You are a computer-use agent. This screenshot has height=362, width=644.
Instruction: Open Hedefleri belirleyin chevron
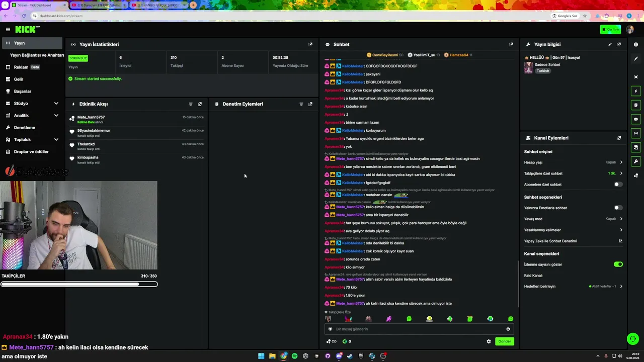coord(621,287)
